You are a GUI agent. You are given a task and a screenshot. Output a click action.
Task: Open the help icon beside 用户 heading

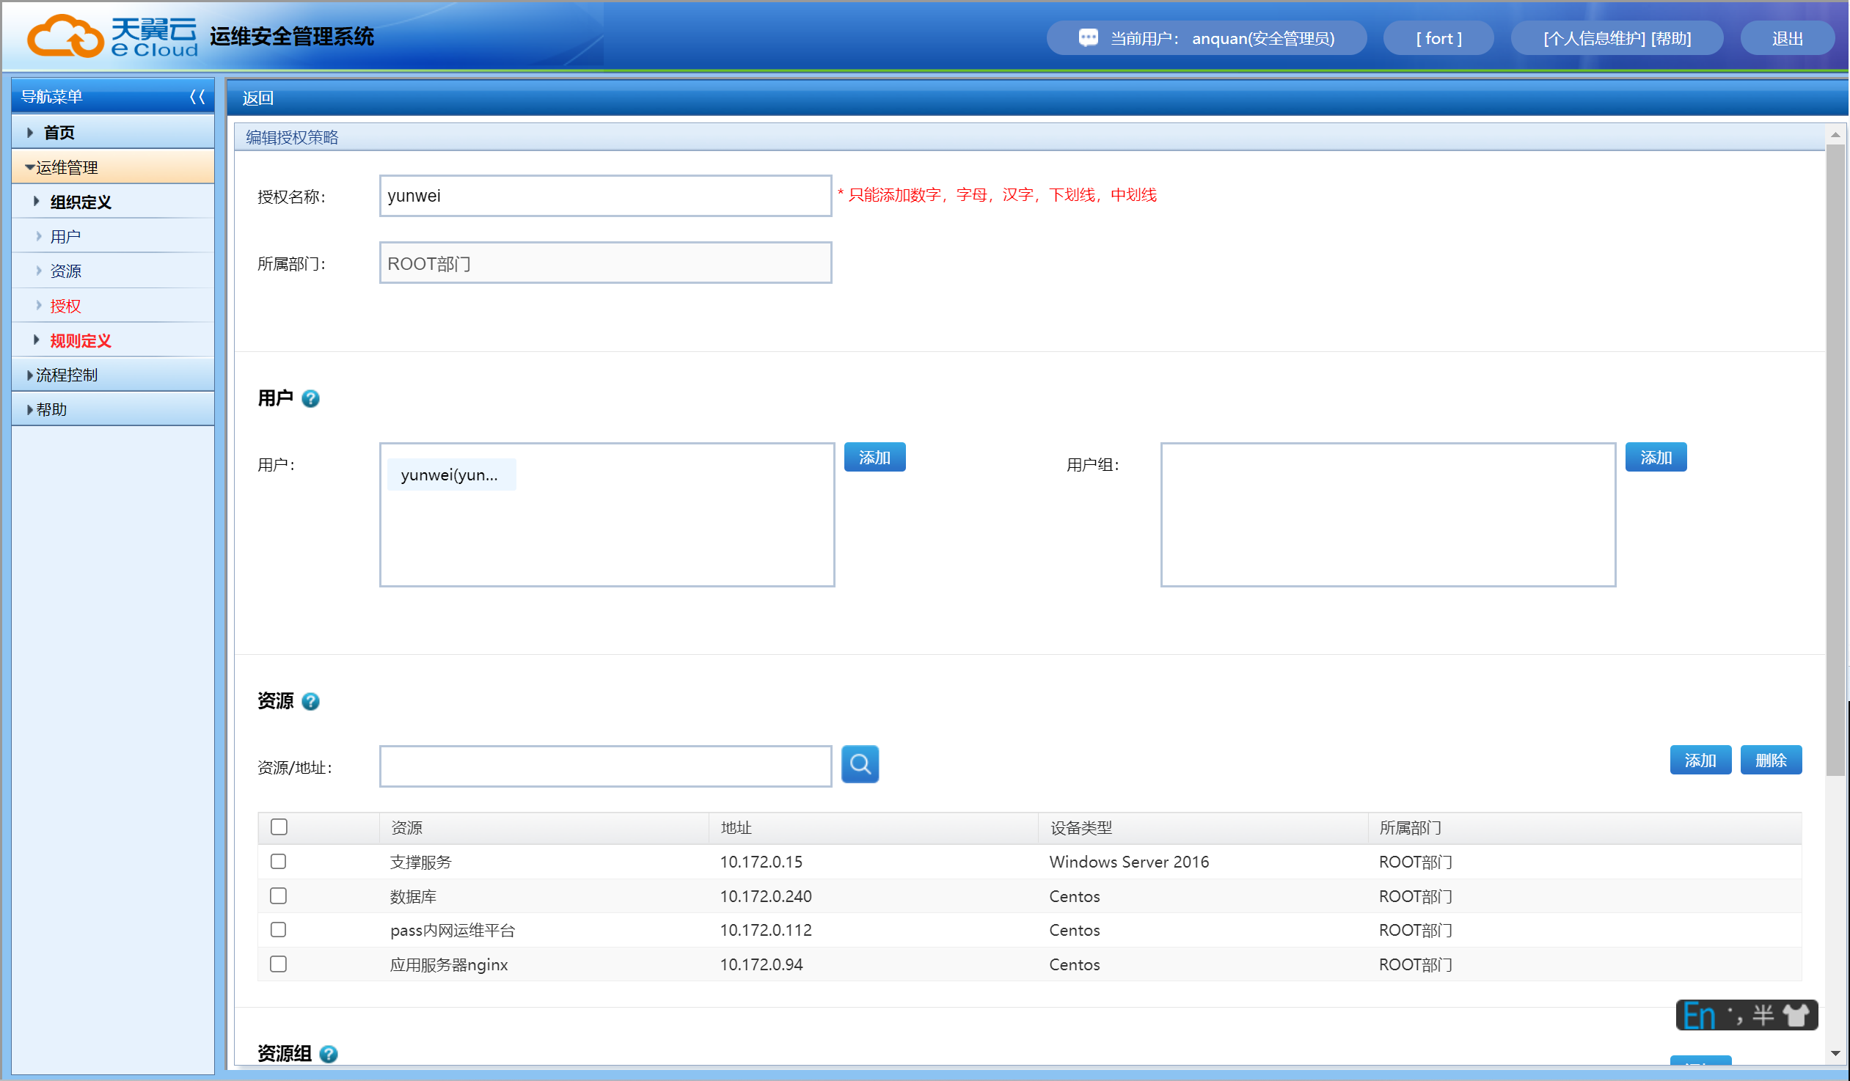[310, 398]
